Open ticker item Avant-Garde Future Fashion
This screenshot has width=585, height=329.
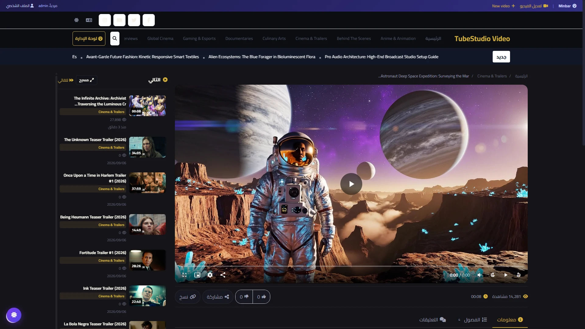(x=142, y=57)
